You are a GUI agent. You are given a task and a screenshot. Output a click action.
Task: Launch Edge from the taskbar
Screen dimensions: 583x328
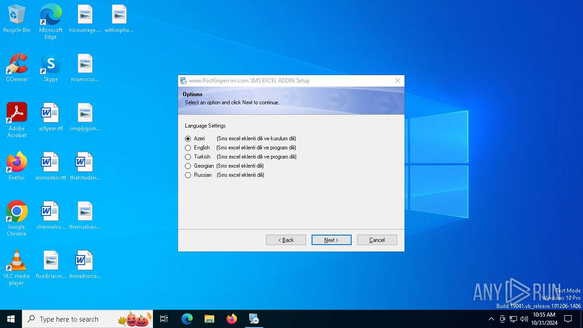(x=187, y=319)
